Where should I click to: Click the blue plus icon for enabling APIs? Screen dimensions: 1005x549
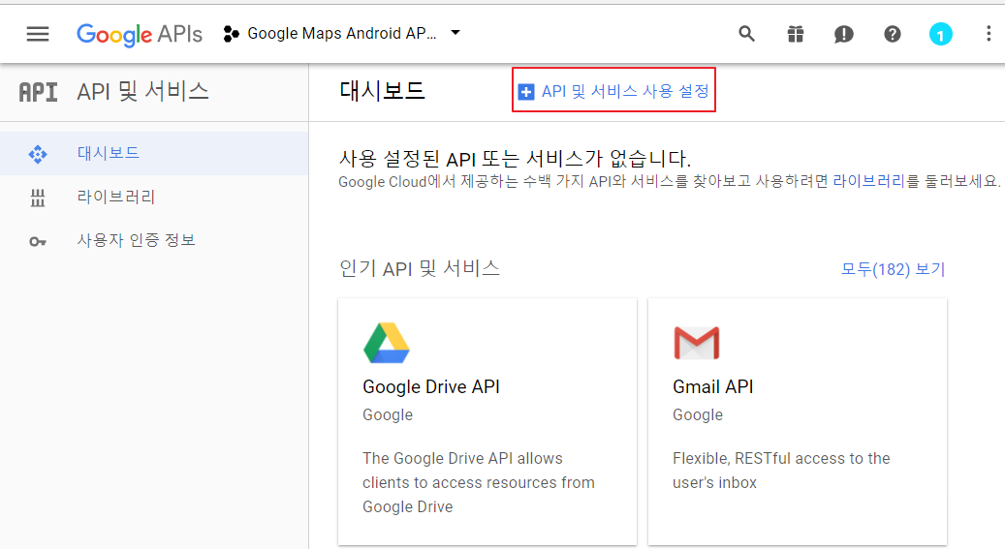(525, 92)
